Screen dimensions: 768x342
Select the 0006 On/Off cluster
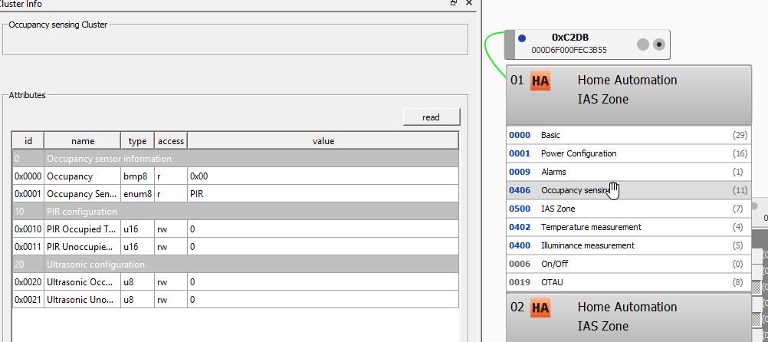(629, 264)
